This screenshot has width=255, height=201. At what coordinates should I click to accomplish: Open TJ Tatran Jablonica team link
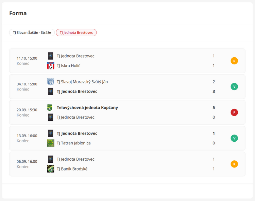pos(74,143)
